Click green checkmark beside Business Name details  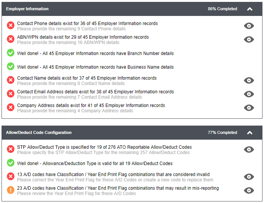coord(11,67)
